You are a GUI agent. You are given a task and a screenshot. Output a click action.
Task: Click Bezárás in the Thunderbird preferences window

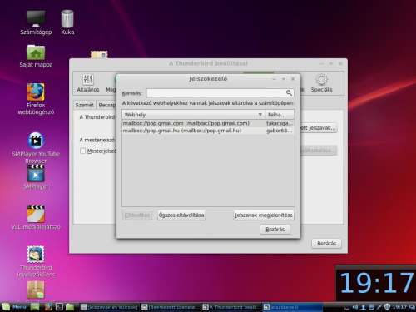click(x=326, y=244)
